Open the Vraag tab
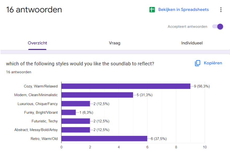Image resolution: width=230 pixels, height=160 pixels. pos(115,43)
